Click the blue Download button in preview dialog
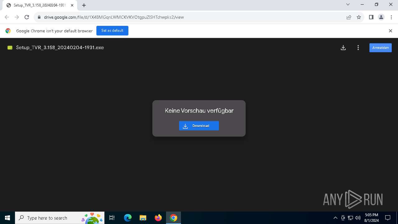 click(x=199, y=126)
